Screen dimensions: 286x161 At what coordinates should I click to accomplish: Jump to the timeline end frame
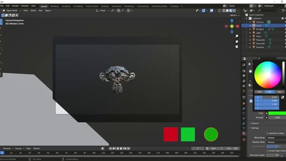pyautogui.click(x=128, y=148)
